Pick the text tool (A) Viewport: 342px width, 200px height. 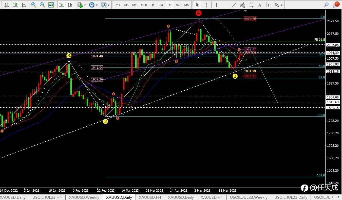tap(259, 5)
